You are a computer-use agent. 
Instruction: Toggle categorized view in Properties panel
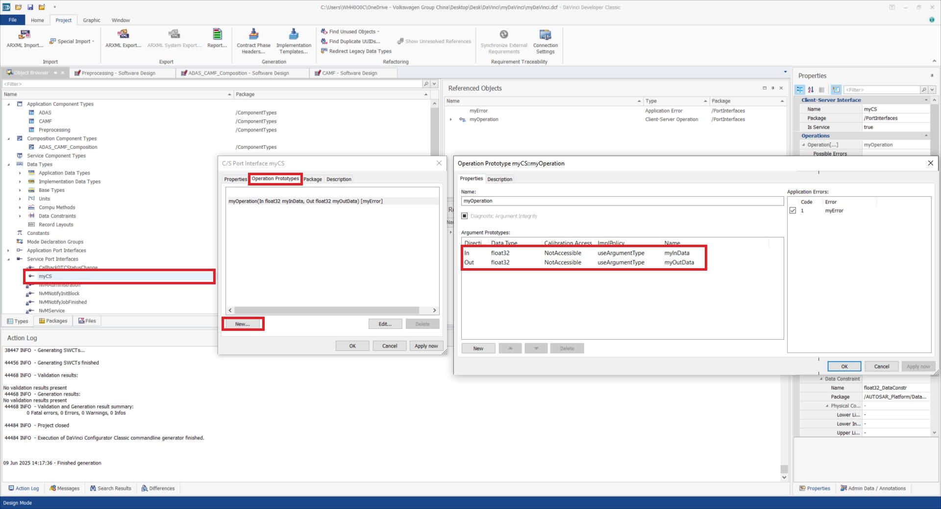(x=800, y=90)
